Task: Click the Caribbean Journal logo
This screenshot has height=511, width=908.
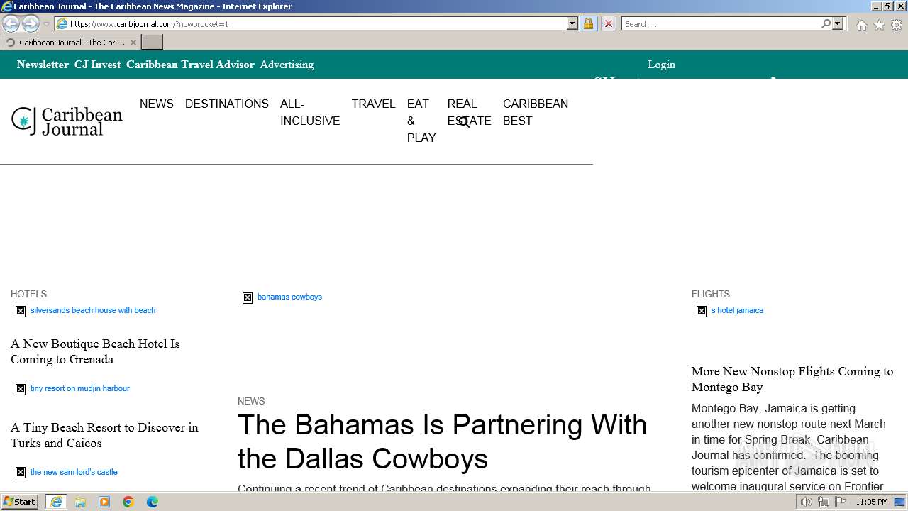Action: coord(67,121)
